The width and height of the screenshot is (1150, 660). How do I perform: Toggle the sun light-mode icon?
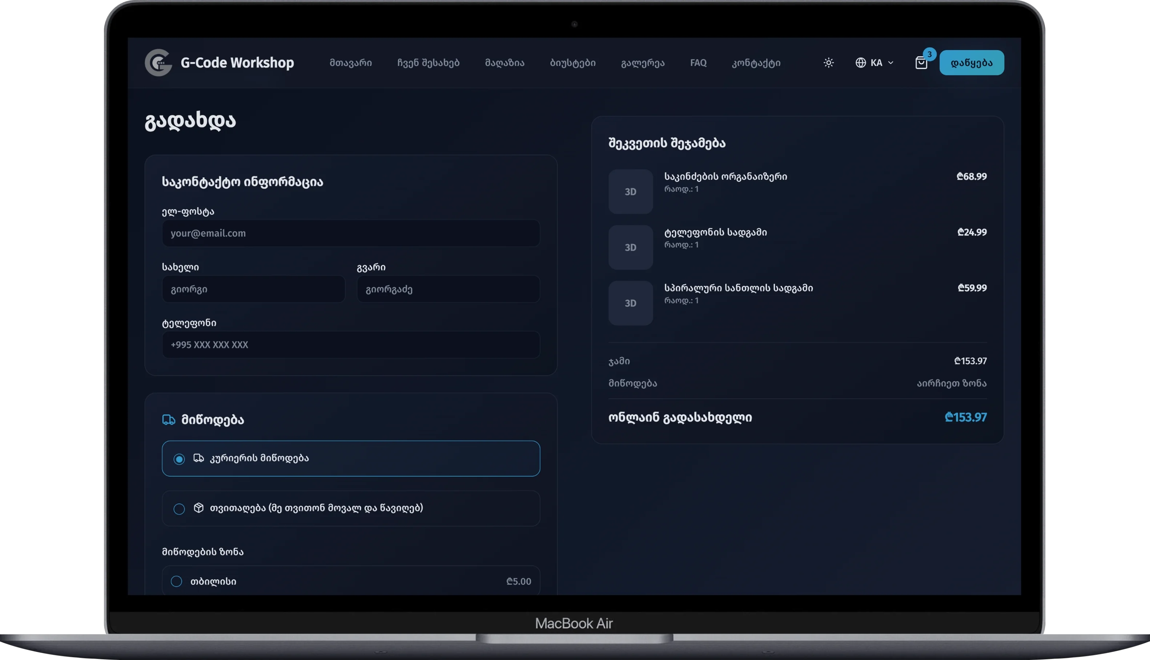tap(828, 62)
